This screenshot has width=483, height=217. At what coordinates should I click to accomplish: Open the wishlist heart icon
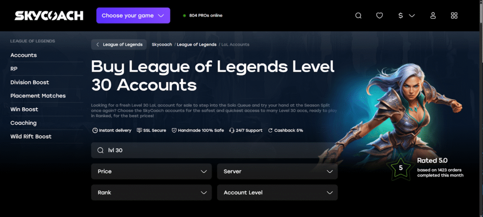click(380, 16)
